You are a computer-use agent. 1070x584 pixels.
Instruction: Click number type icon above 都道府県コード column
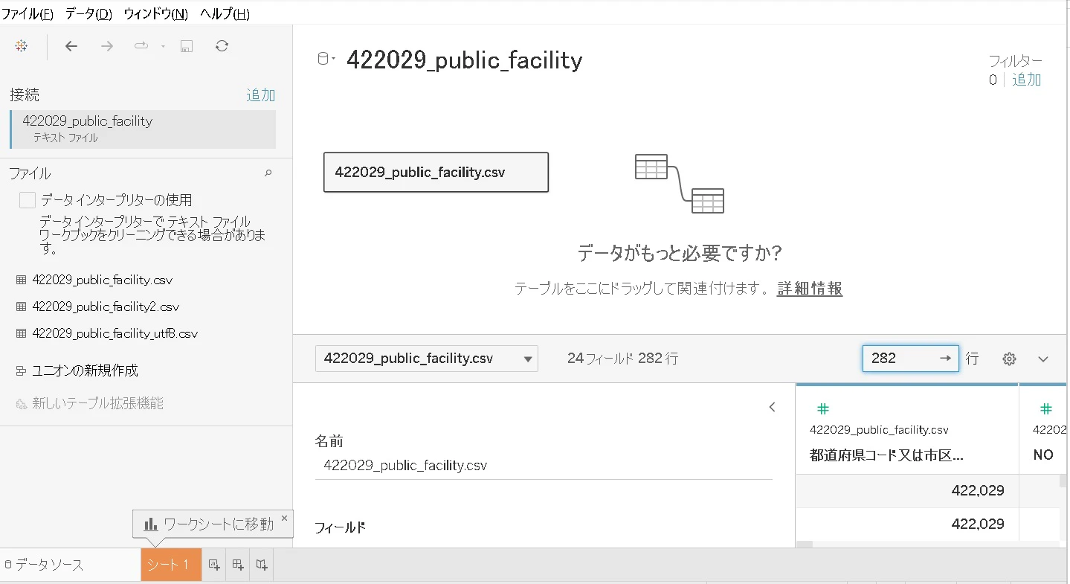(822, 408)
